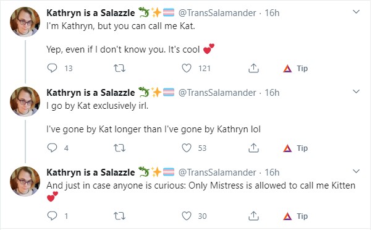Share the first tweet in thread
The height and width of the screenshot is (230, 372).
(253, 68)
